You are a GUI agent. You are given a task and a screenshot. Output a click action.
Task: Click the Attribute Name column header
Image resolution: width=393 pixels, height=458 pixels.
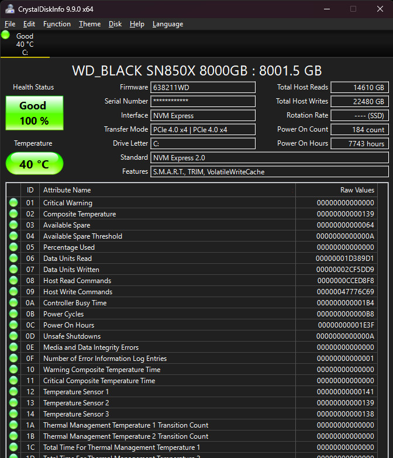click(167, 190)
